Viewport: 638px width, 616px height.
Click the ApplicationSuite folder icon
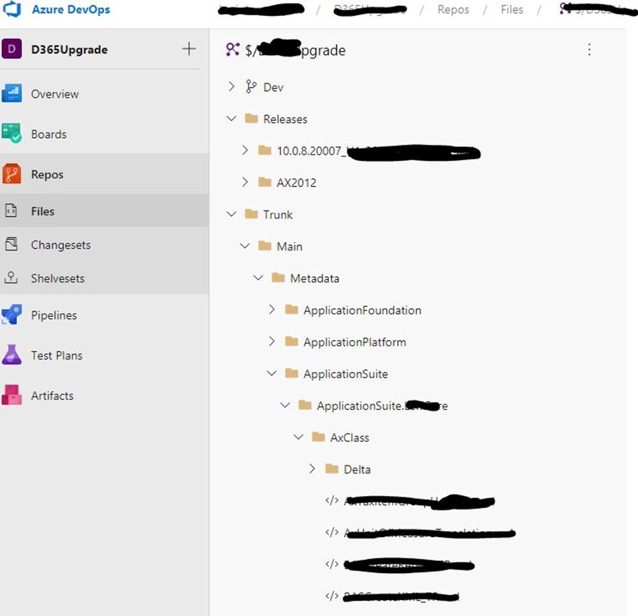click(291, 373)
